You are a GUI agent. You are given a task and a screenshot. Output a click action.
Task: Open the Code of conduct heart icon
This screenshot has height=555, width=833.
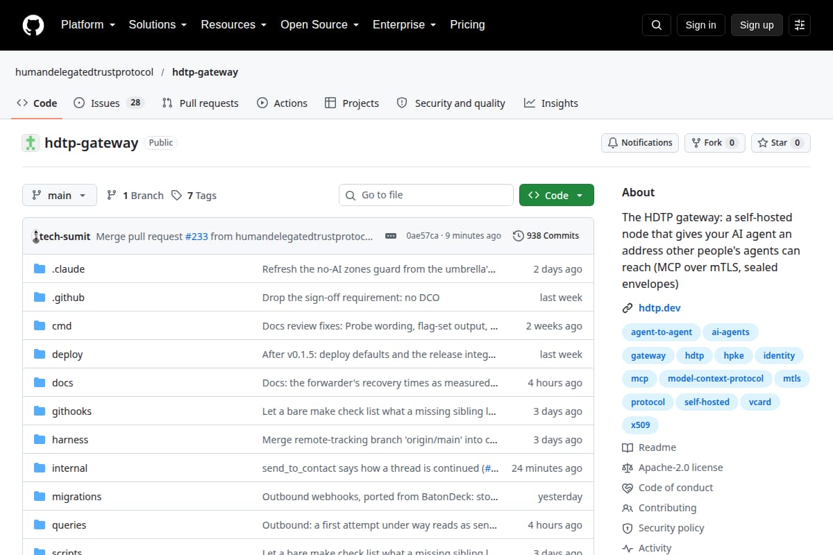(628, 488)
